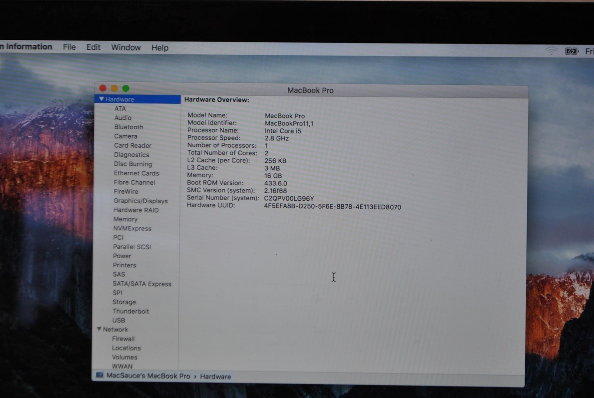
Task: Select Ethernet Cards in the sidebar
Action: click(136, 173)
